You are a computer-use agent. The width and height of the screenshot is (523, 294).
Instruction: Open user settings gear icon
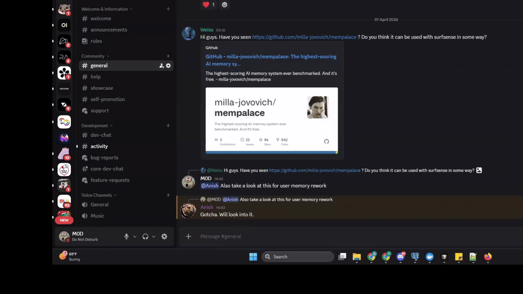(164, 236)
